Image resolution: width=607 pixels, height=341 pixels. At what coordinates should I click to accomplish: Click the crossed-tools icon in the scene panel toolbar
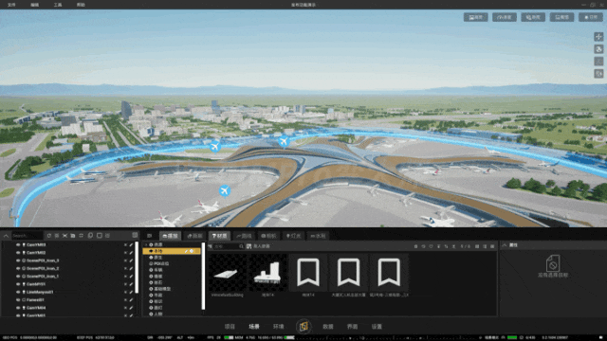point(64,236)
